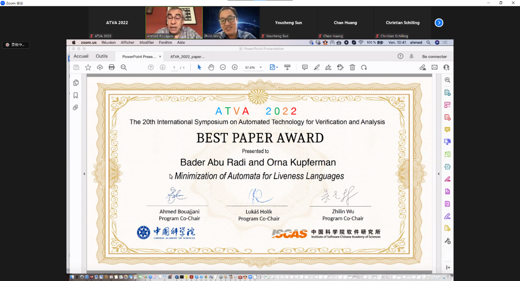Open the zoom percentage dropdown
The width and height of the screenshot is (520, 281).
[x=260, y=68]
